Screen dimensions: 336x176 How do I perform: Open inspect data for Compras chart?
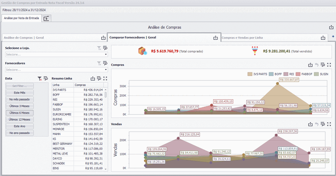[x=323, y=65]
